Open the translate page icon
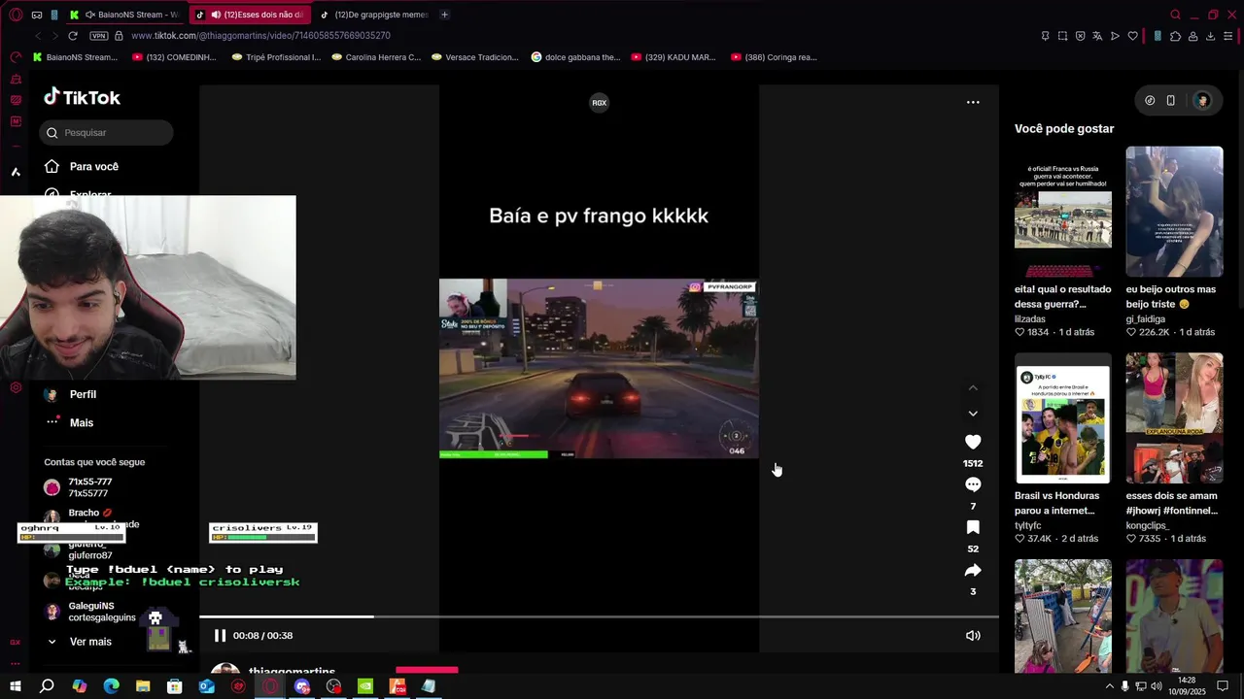1244x699 pixels. click(x=1097, y=36)
